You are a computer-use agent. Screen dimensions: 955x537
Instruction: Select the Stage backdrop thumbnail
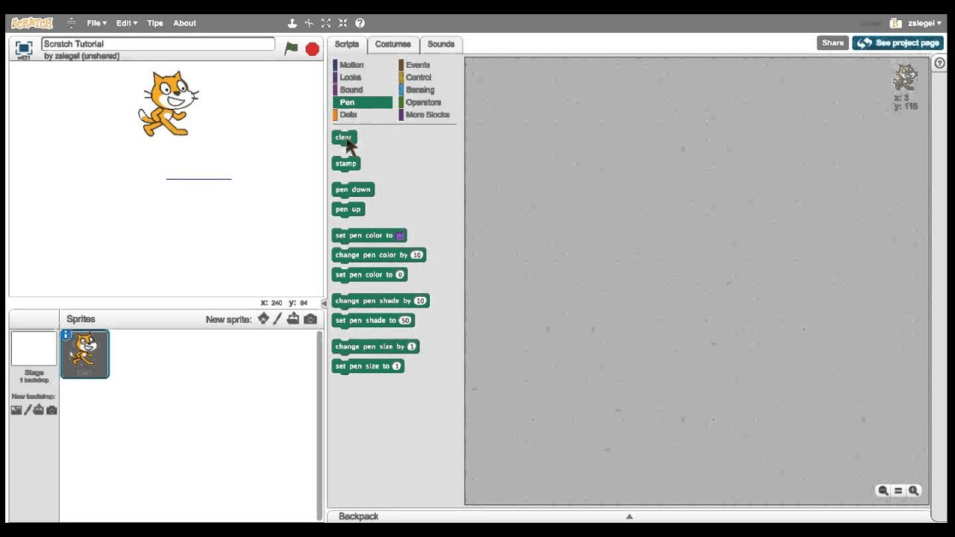click(34, 349)
